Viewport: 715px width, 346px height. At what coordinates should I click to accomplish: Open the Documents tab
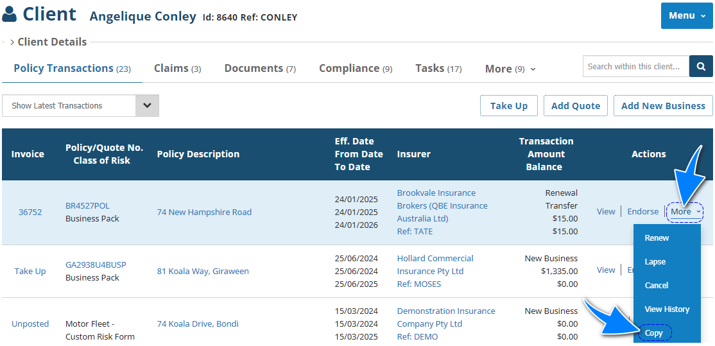[259, 68]
